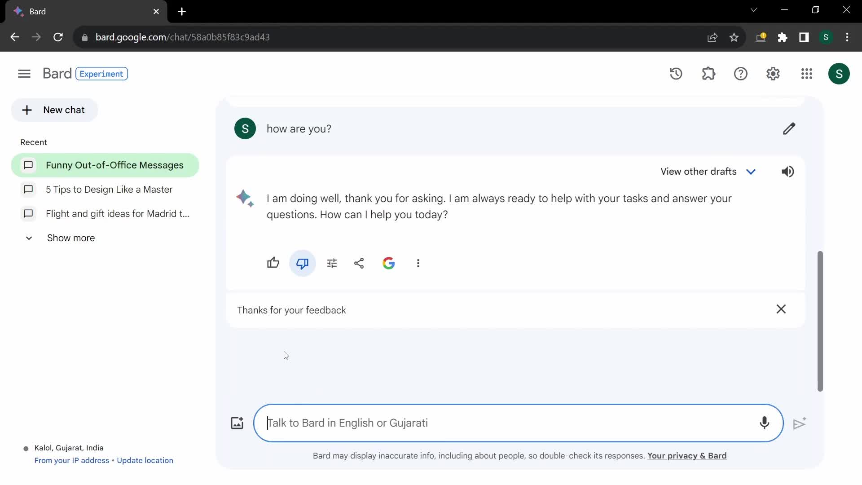862x485 pixels.
Task: Click the tune/adjust response icon
Action: 331,263
